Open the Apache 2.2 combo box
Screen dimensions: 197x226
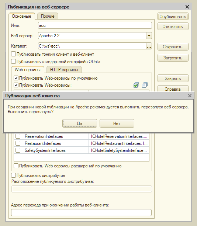tap(95, 36)
